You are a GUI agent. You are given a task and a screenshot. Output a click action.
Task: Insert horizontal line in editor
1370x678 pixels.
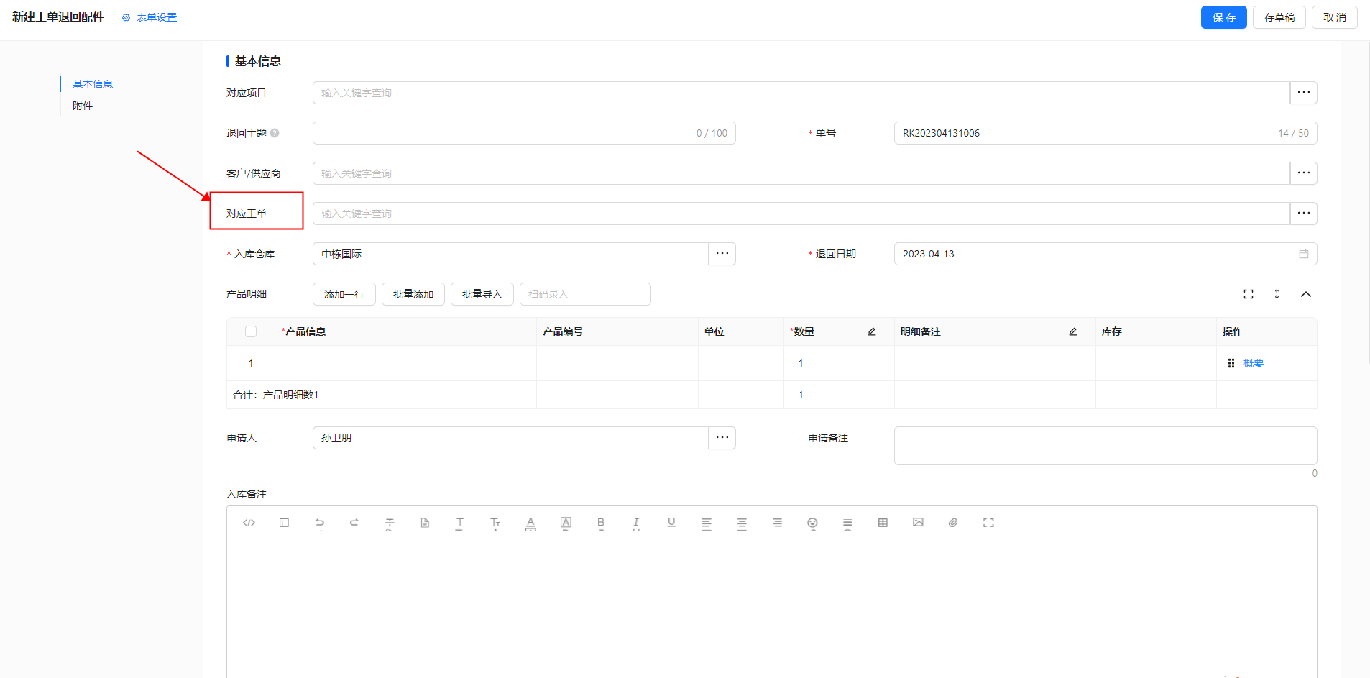coord(847,523)
